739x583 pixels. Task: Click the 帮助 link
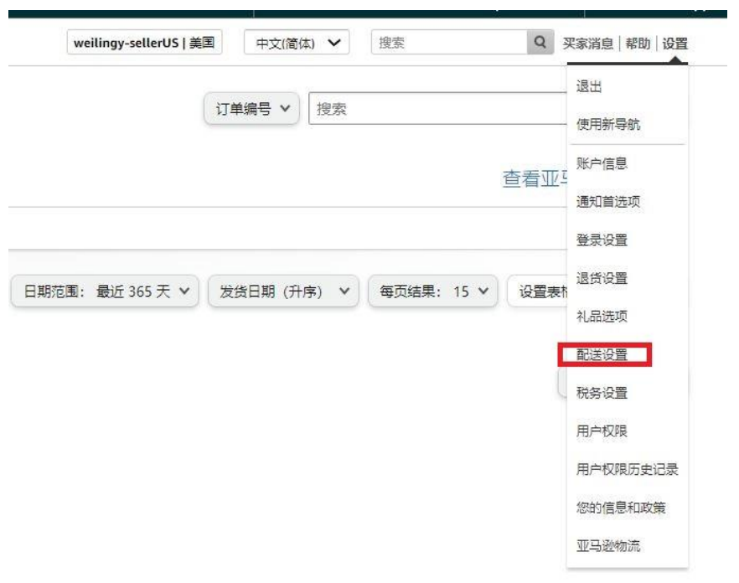click(638, 43)
